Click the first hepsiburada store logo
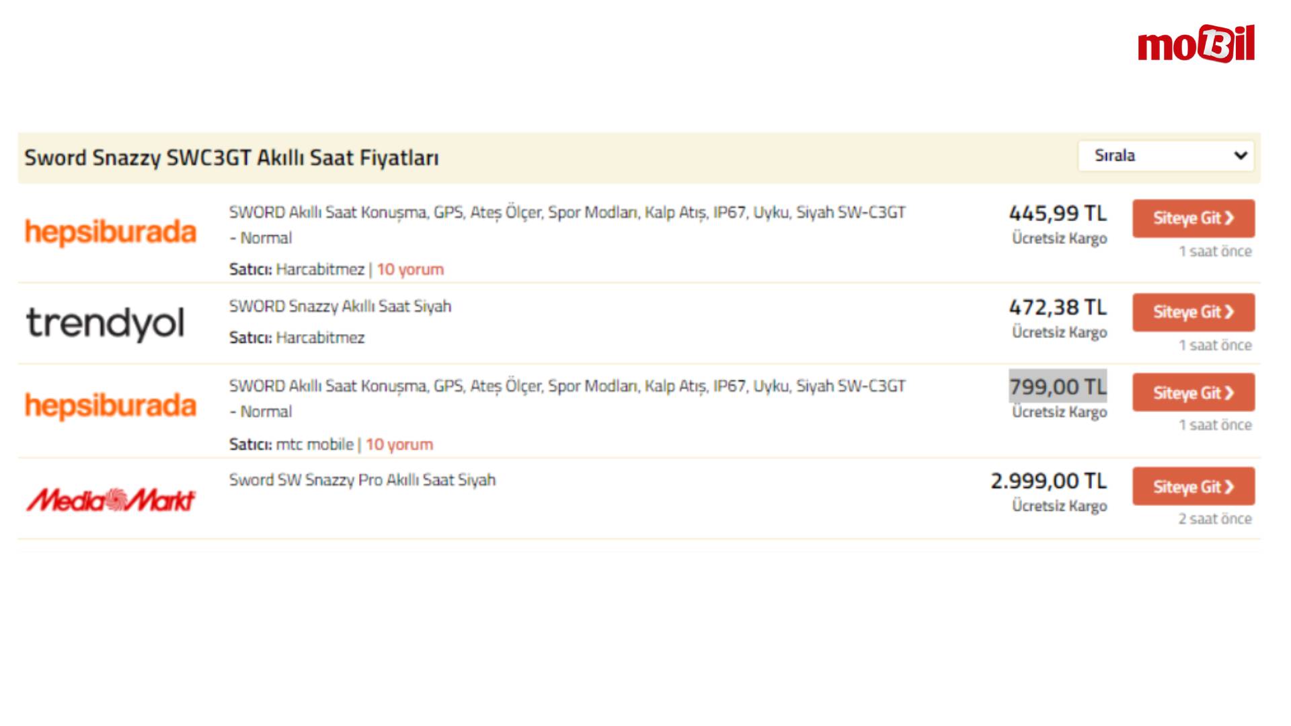The image size is (1291, 726). [x=111, y=232]
